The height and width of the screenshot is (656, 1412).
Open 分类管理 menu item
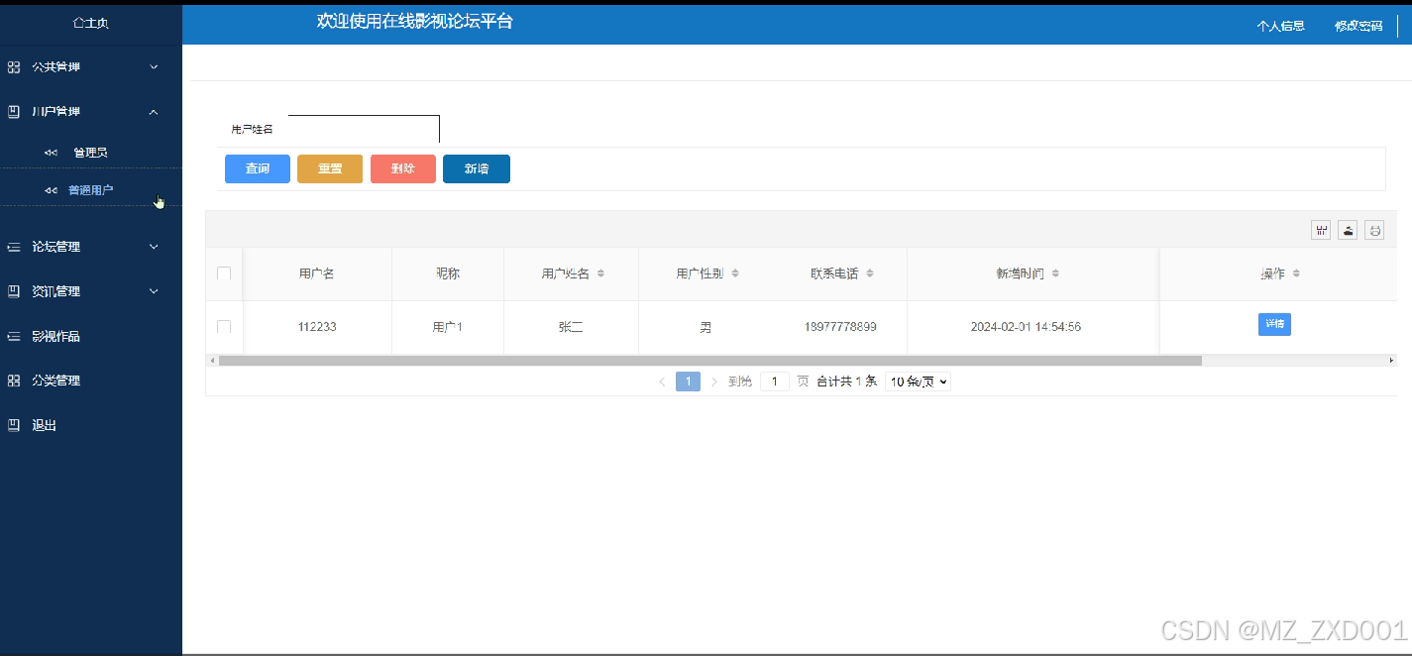55,381
